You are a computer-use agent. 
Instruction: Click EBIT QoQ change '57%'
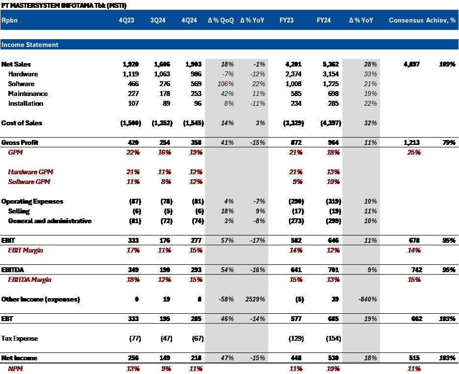227,240
